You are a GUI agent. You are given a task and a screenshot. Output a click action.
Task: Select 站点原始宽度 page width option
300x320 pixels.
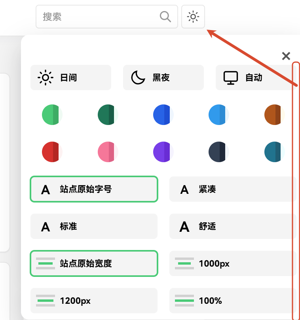94,263
